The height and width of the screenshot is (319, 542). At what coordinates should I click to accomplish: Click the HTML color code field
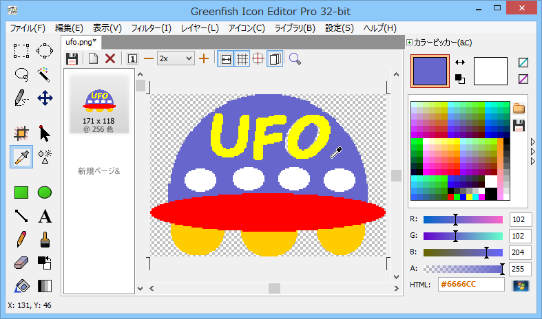point(471,285)
